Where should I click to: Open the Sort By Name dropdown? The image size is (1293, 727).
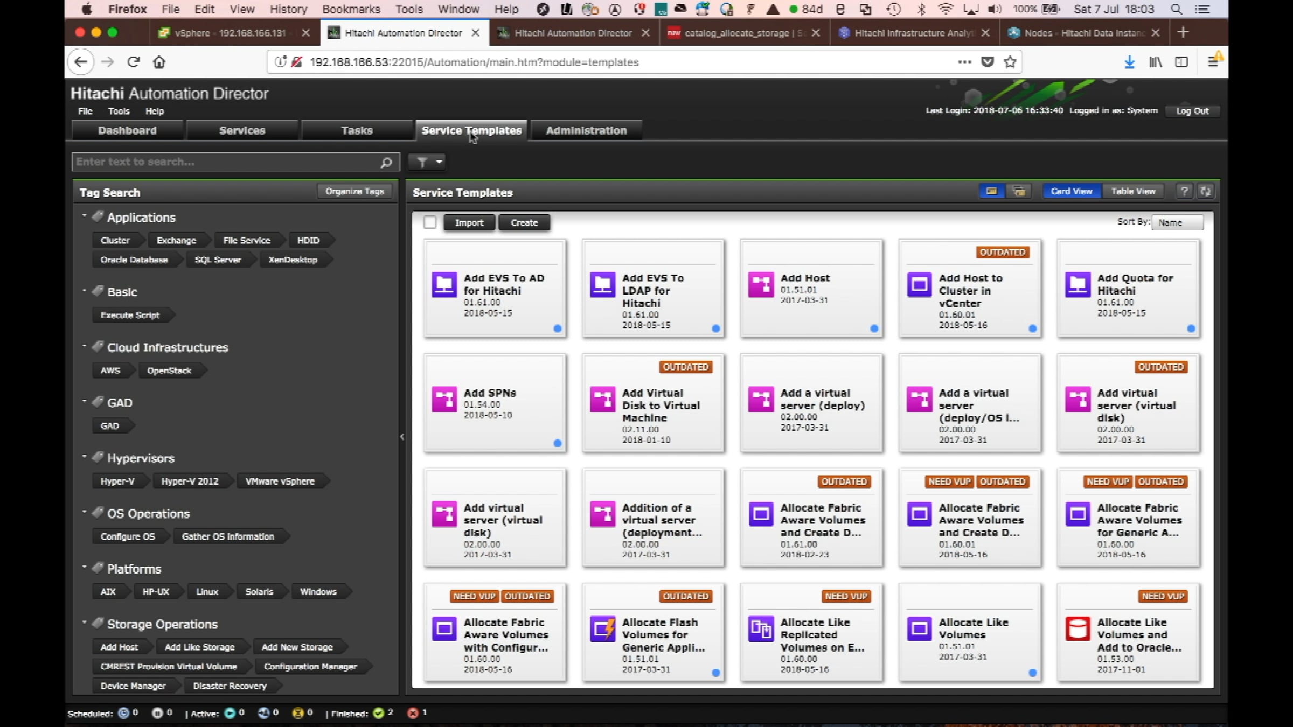(x=1177, y=222)
